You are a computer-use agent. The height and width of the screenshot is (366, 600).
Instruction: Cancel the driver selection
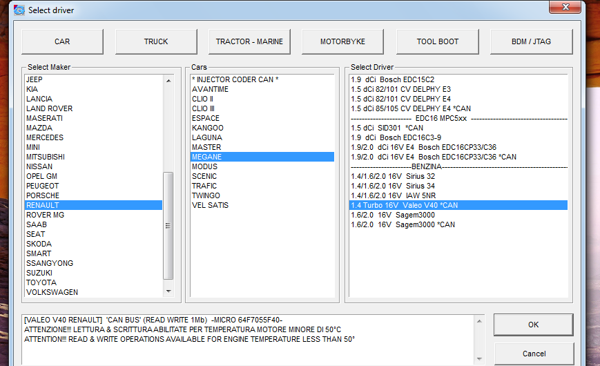[534, 354]
